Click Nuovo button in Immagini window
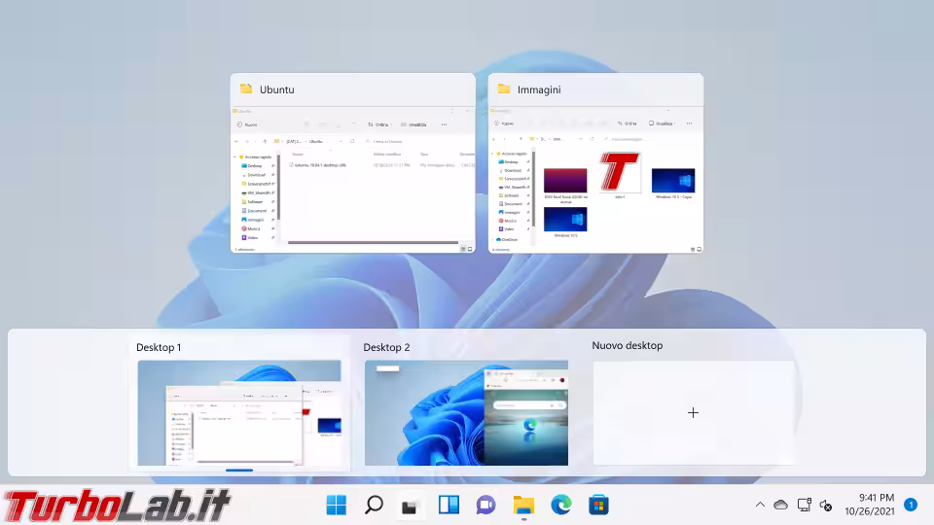The height and width of the screenshot is (525, 934). click(504, 123)
